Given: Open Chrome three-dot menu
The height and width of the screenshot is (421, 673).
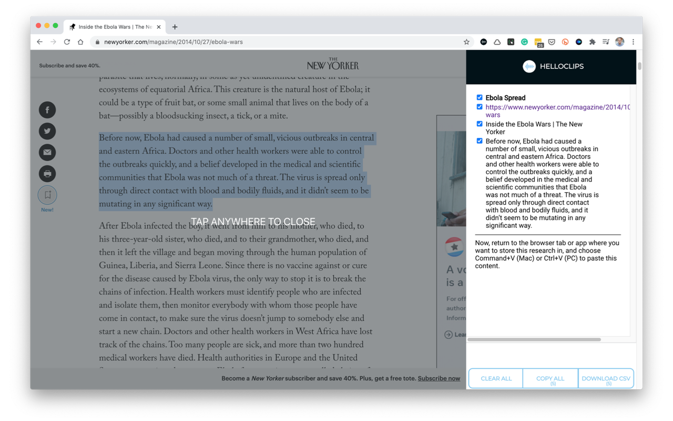Looking at the screenshot, I should 633,42.
